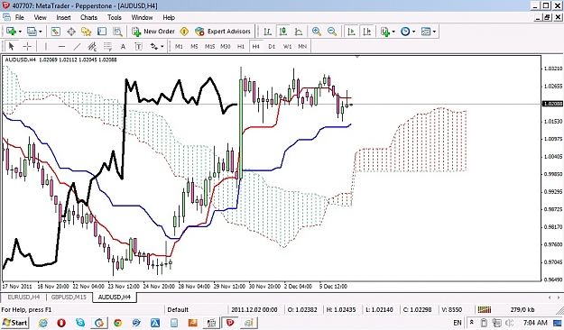The image size is (564, 330).
Task: Expand the profiles dropdown arrow
Action: [41, 32]
